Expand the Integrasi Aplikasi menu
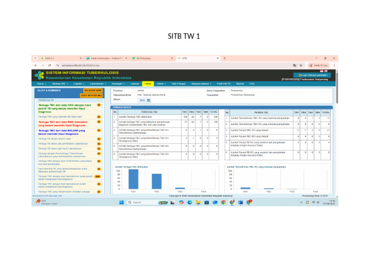 pos(201,84)
